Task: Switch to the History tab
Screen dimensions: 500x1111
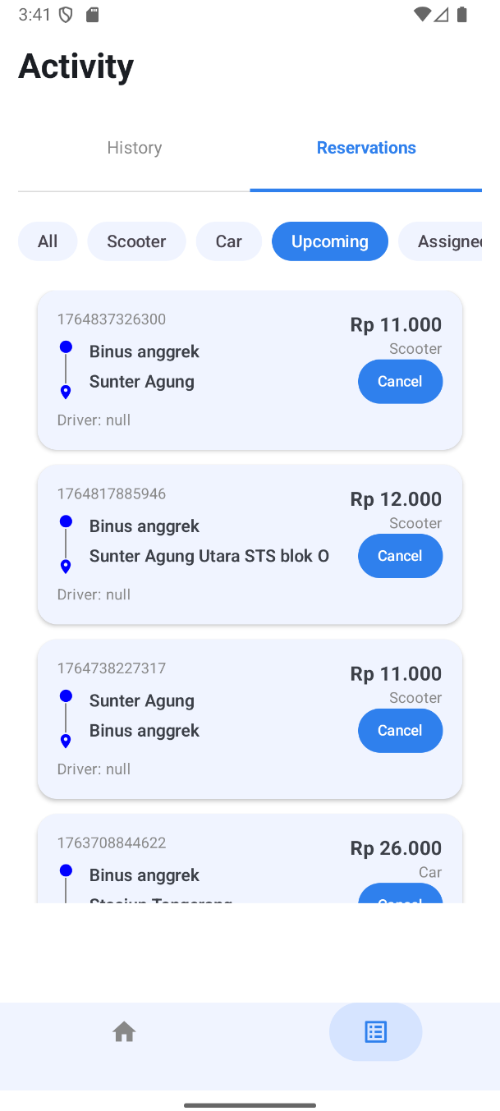Action: (134, 148)
